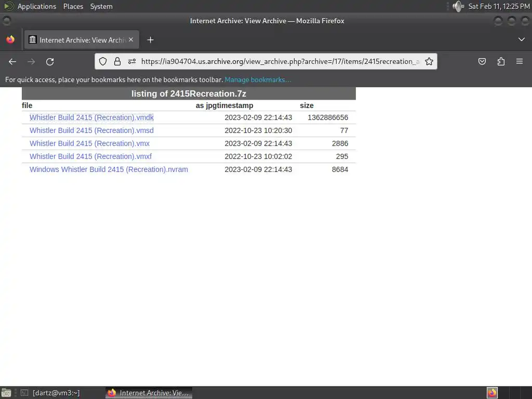
Task: Open Firefox hamburger application menu
Action: [x=520, y=61]
